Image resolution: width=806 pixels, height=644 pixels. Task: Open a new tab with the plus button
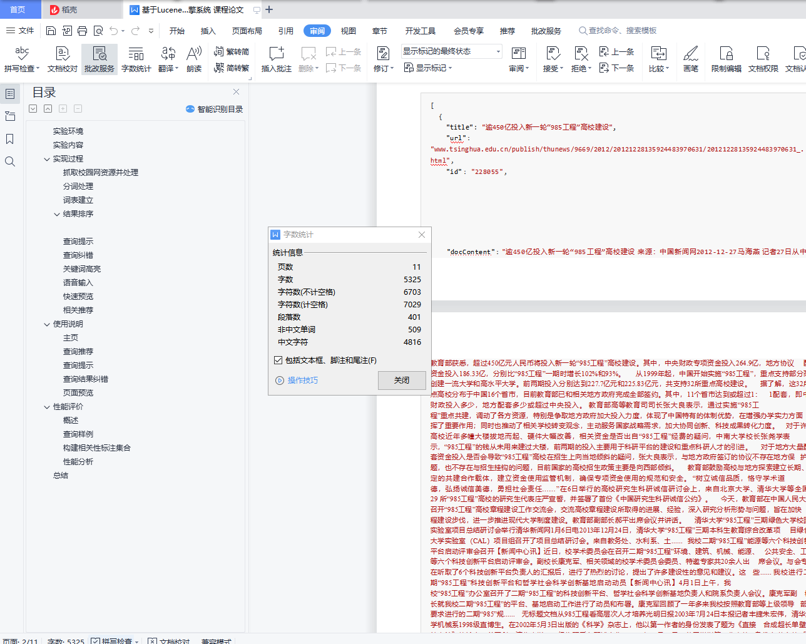(x=269, y=9)
